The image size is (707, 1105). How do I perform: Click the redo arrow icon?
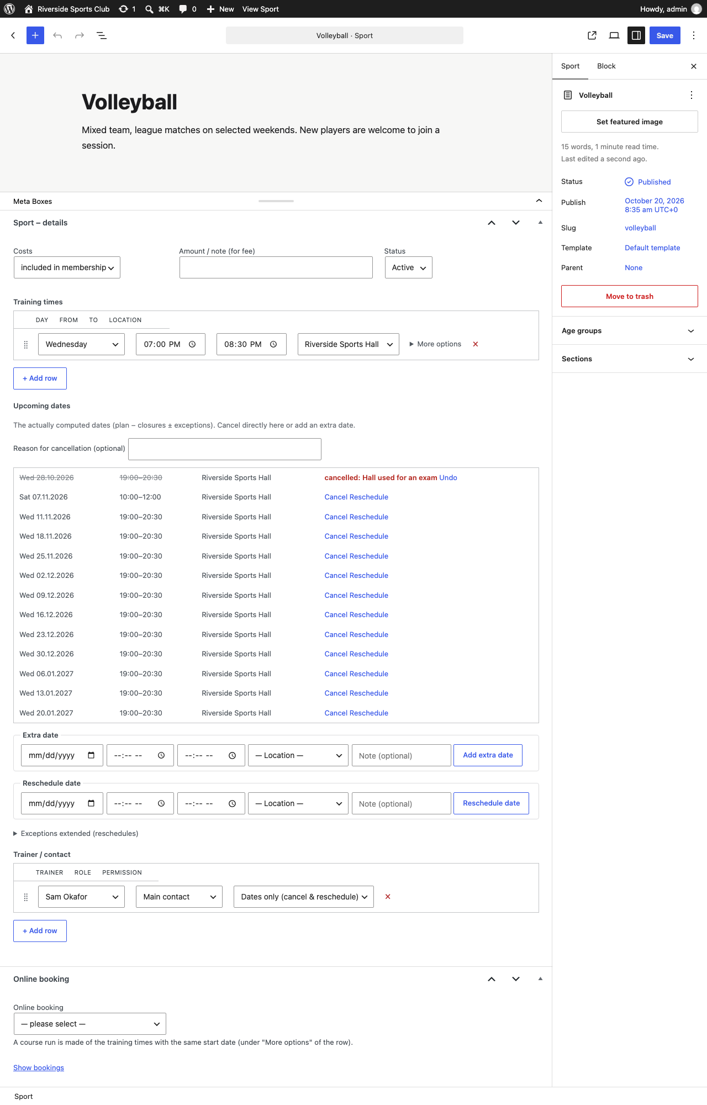pyautogui.click(x=80, y=35)
